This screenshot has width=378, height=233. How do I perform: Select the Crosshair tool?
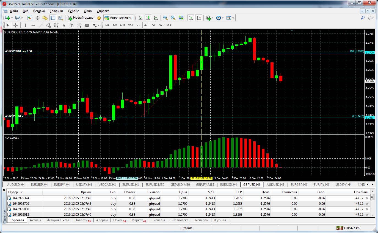pos(16,25)
